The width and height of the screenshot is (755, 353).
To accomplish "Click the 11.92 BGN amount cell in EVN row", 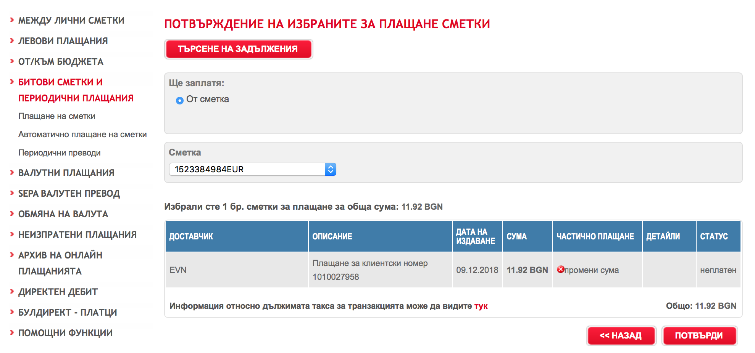I will pos(528,270).
